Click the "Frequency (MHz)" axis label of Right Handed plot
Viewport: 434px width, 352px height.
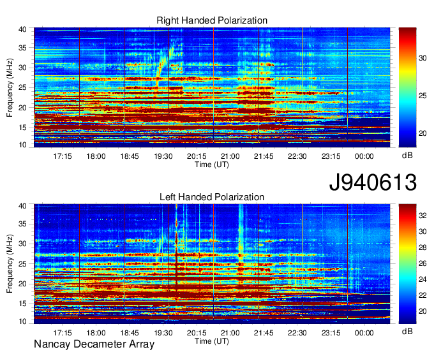click(10, 87)
